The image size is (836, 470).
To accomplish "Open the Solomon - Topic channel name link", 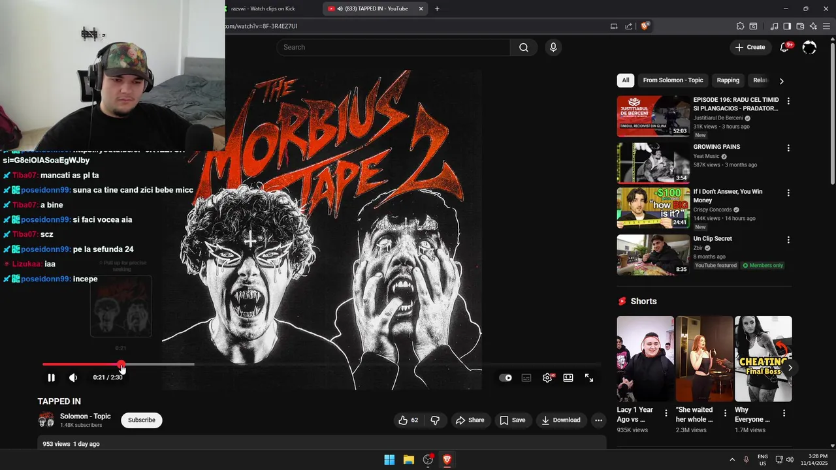I will tap(86, 416).
